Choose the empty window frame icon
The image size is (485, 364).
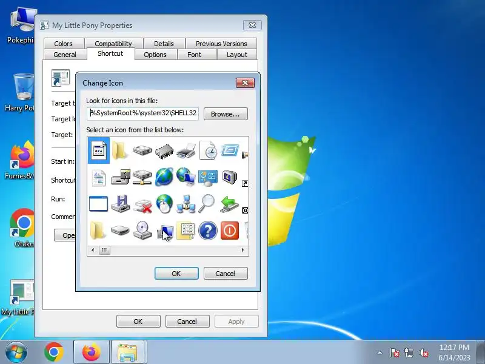point(99,204)
